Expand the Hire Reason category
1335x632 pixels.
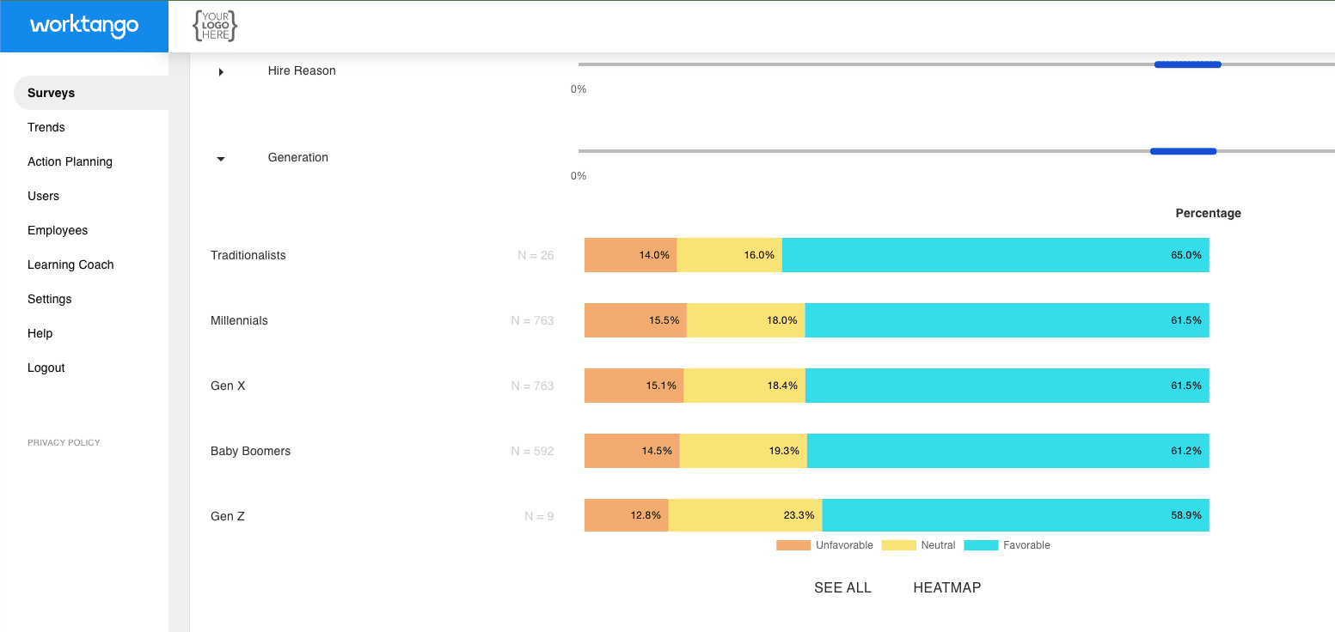coord(221,72)
